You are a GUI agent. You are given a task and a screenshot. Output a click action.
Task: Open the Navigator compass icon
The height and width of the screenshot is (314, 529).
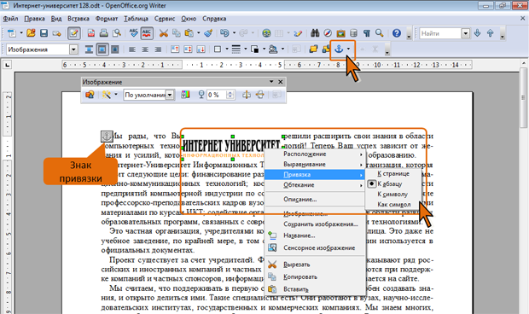click(328, 33)
